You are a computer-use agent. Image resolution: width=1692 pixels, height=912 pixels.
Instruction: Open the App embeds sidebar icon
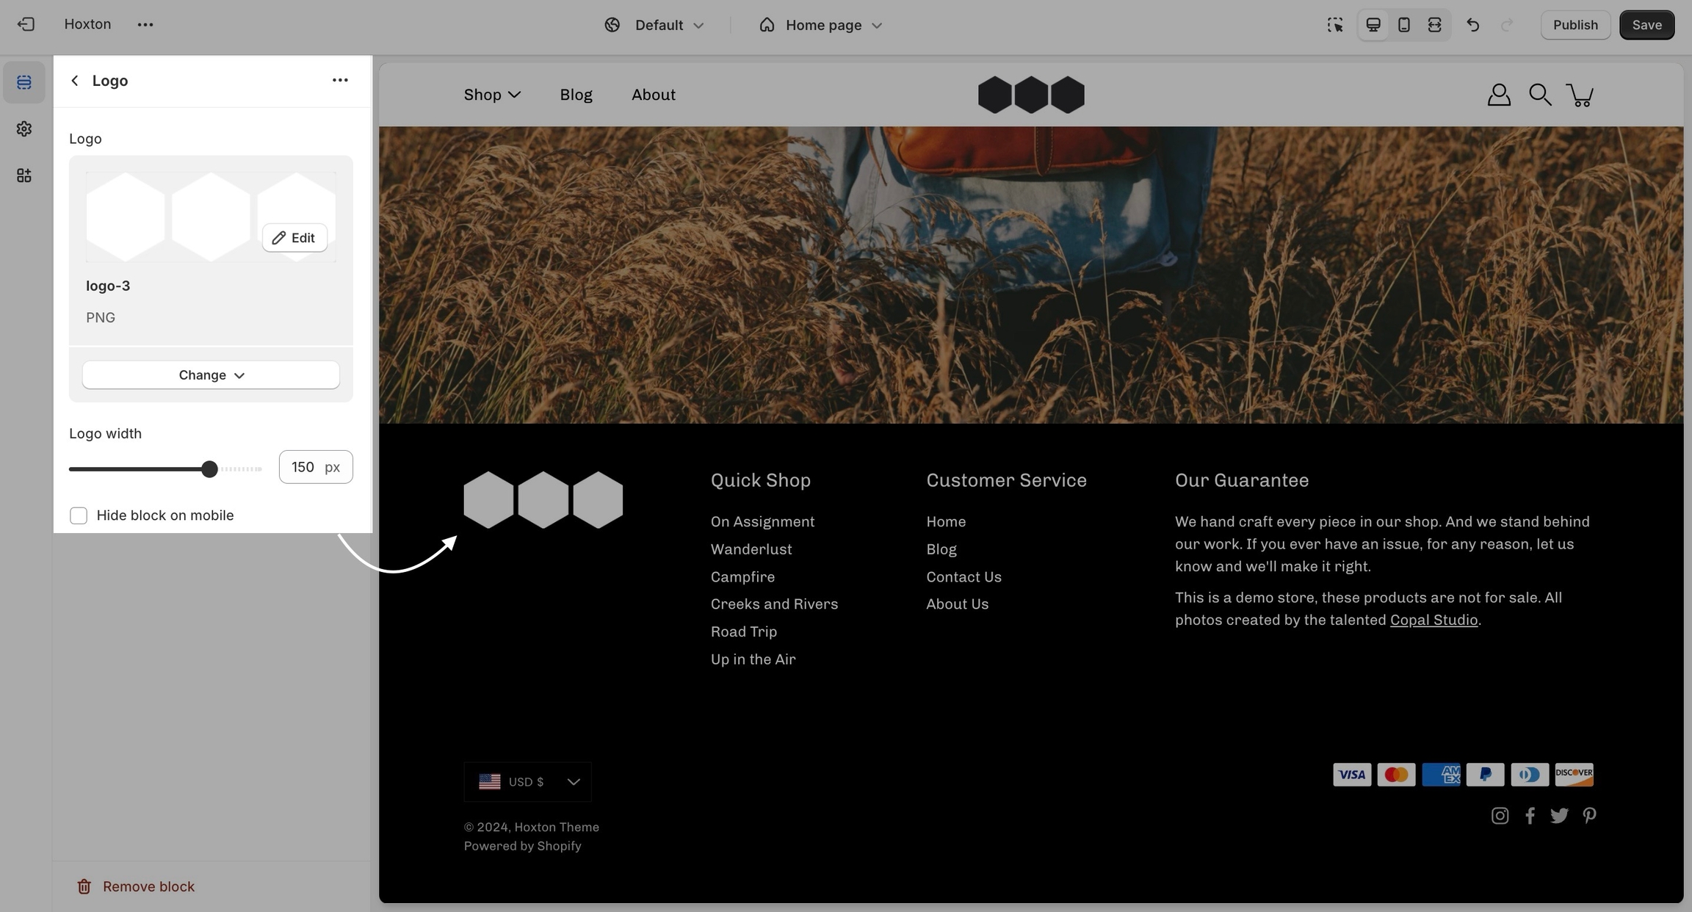click(x=24, y=175)
